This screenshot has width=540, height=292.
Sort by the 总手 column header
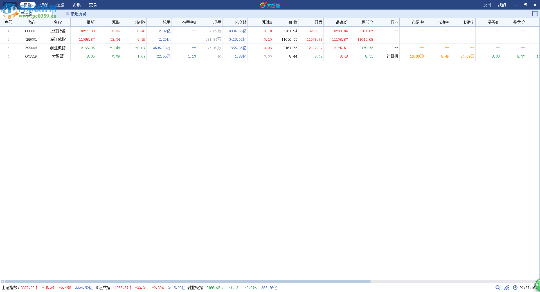point(159,22)
